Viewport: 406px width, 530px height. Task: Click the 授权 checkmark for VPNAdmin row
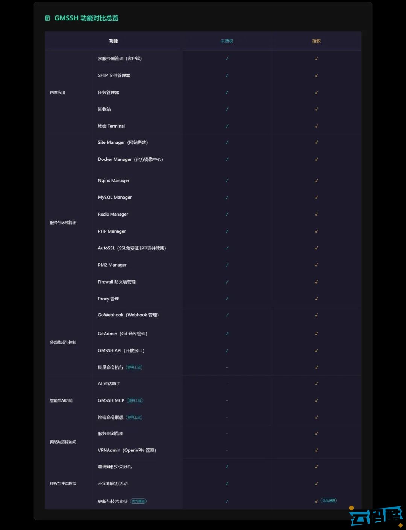coord(316,450)
